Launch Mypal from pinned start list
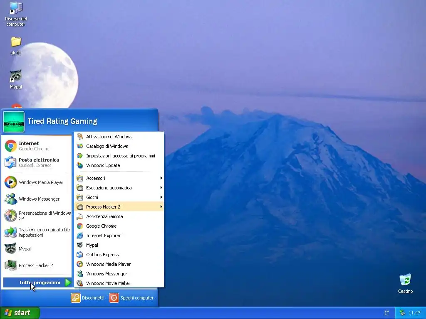 (x=37, y=249)
